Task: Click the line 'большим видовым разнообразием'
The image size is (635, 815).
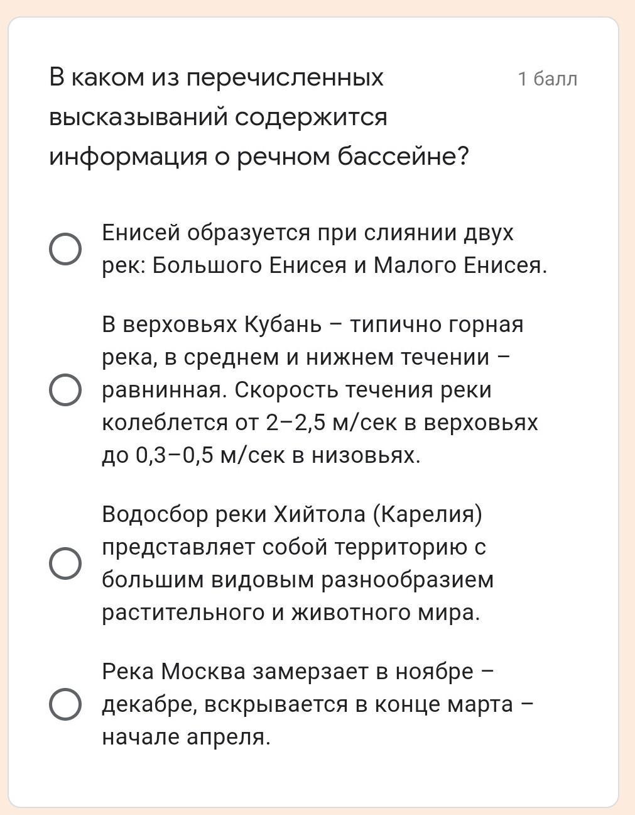Action: click(x=298, y=580)
